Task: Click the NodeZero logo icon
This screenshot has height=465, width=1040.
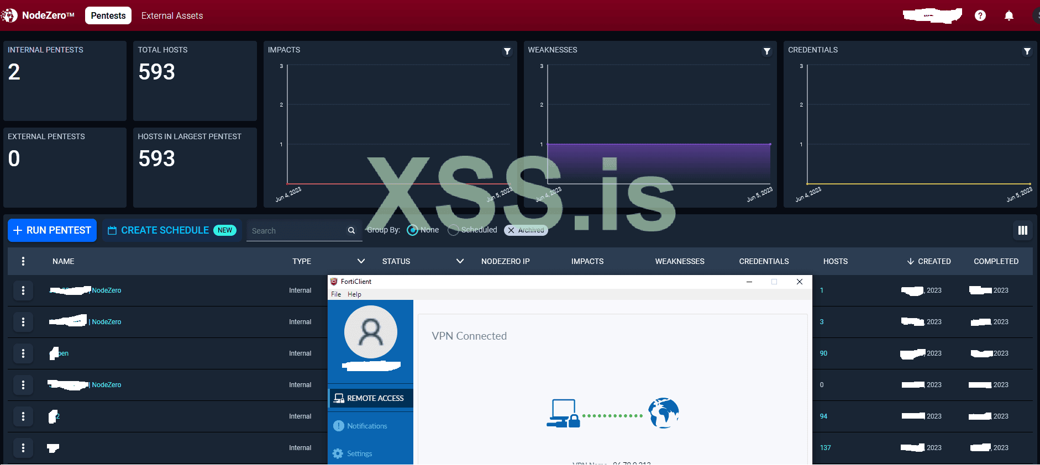Action: tap(9, 15)
